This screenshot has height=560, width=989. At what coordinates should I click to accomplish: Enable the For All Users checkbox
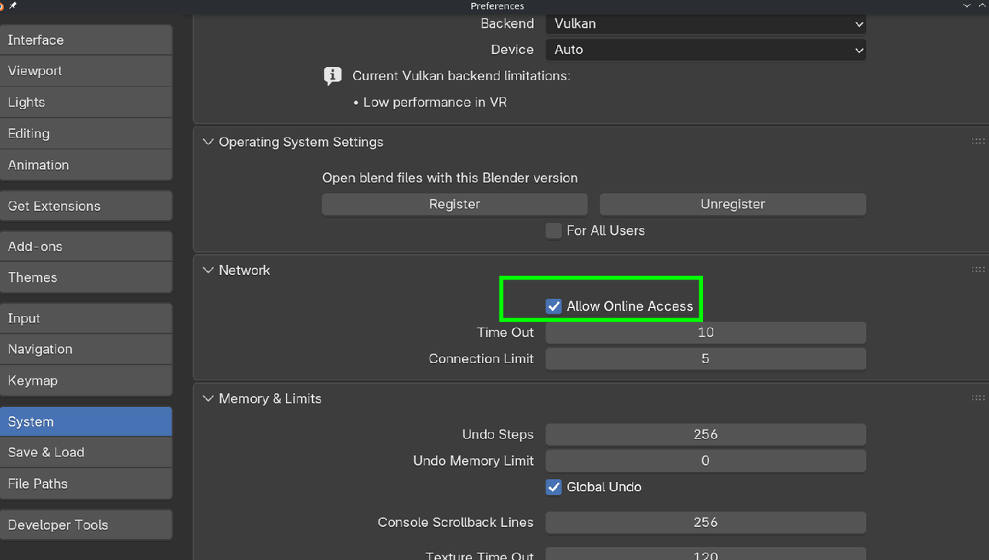553,231
